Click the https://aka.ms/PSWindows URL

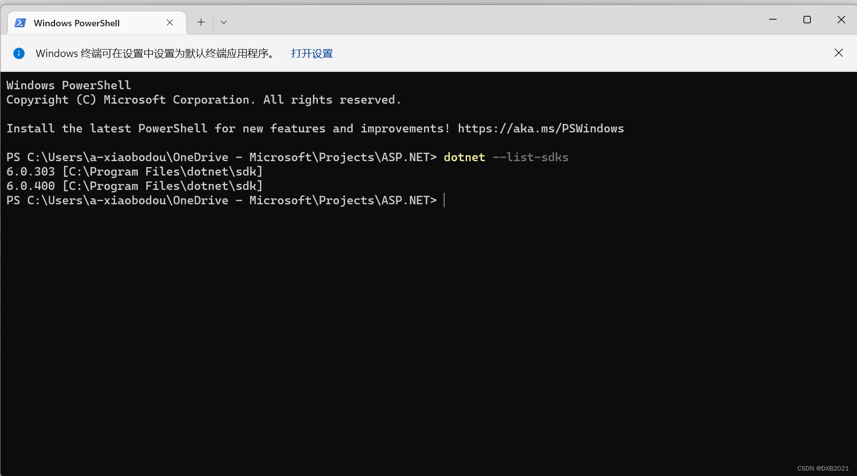pos(541,128)
